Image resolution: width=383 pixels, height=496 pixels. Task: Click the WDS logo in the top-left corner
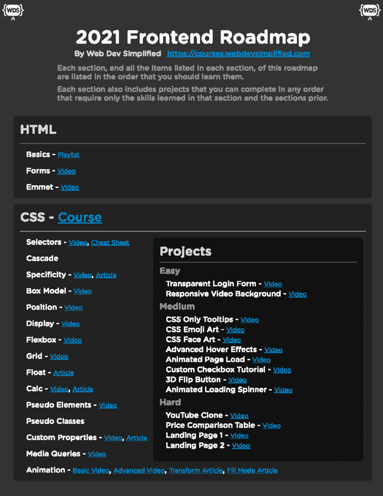pyautogui.click(x=13, y=11)
